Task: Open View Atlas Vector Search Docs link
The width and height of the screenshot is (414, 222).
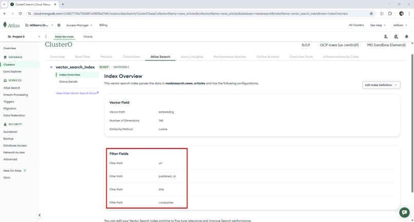Action: click(77, 93)
